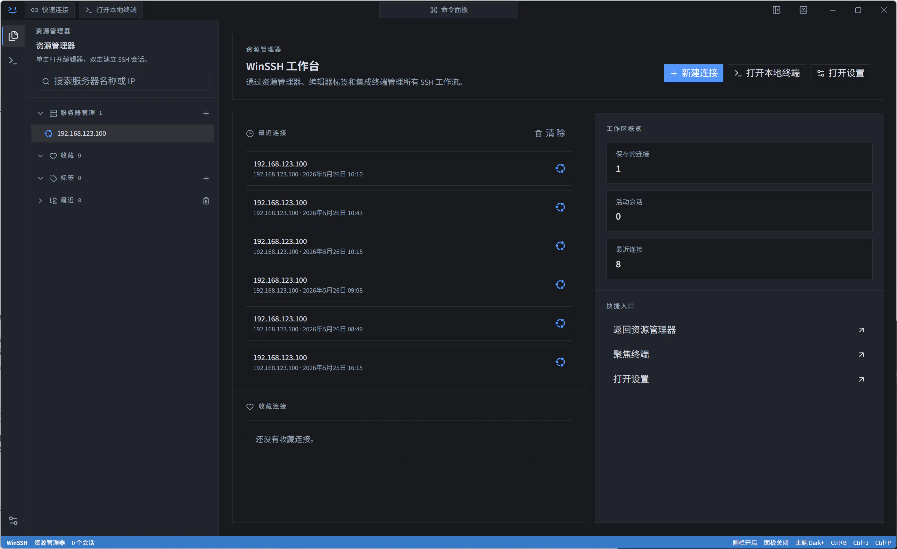Click the heart icon beside 收藏连接 header
This screenshot has height=549, width=897.
coord(250,406)
